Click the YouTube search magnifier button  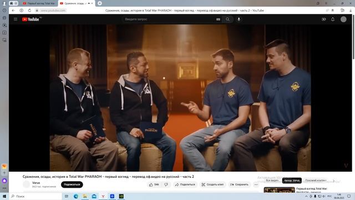[x=227, y=19]
